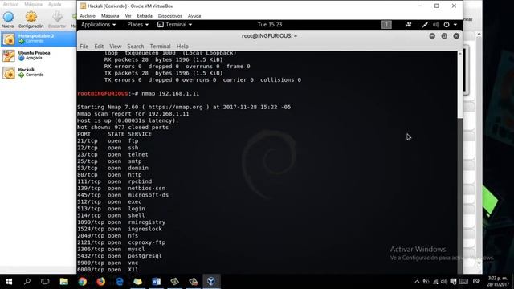Open the terminal File menu
514x289 pixels.
(84, 47)
